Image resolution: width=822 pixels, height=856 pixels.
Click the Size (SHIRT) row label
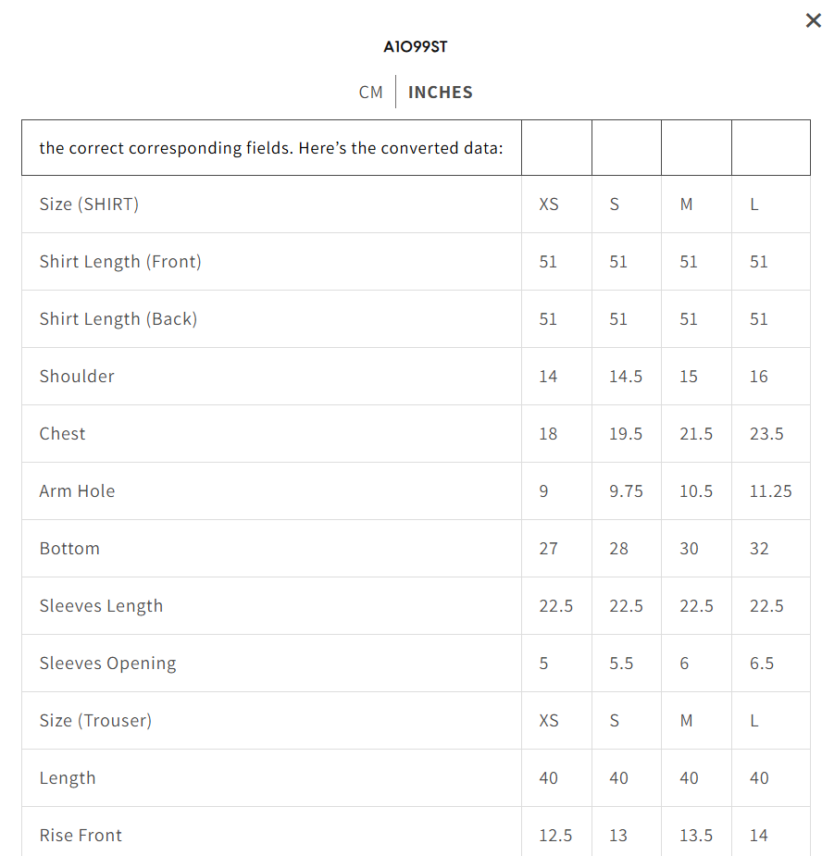pos(89,205)
